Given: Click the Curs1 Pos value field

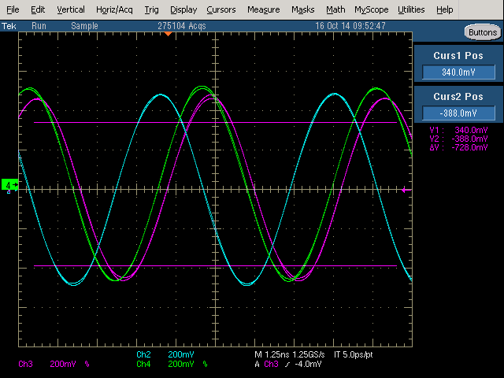Looking at the screenshot, I should point(458,72).
